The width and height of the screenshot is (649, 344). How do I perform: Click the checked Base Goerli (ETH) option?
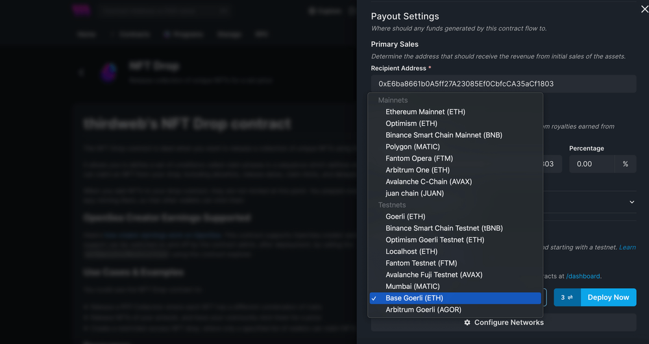click(x=414, y=298)
